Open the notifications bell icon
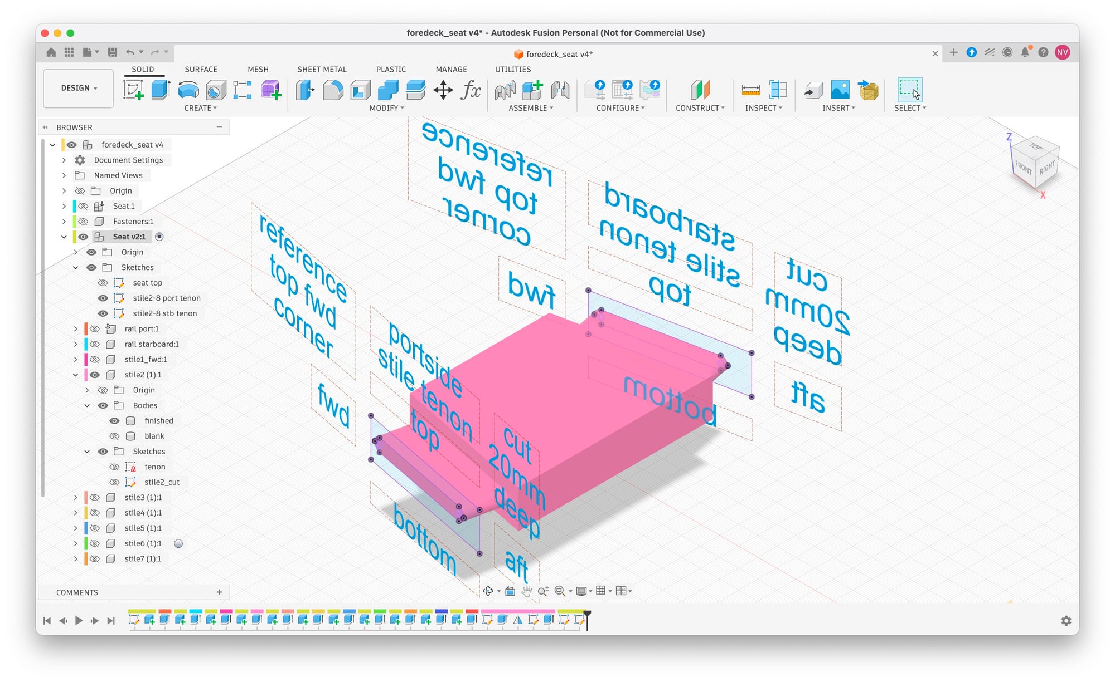 click(1025, 52)
